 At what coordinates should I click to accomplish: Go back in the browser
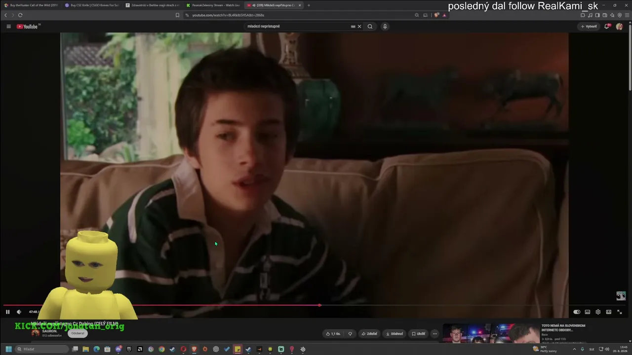coord(5,15)
